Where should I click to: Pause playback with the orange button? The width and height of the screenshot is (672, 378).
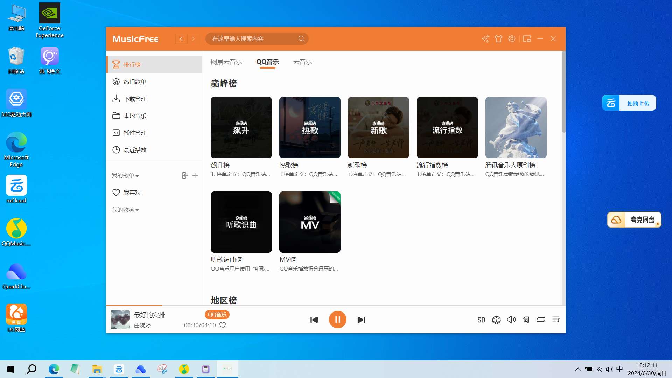pos(337,320)
